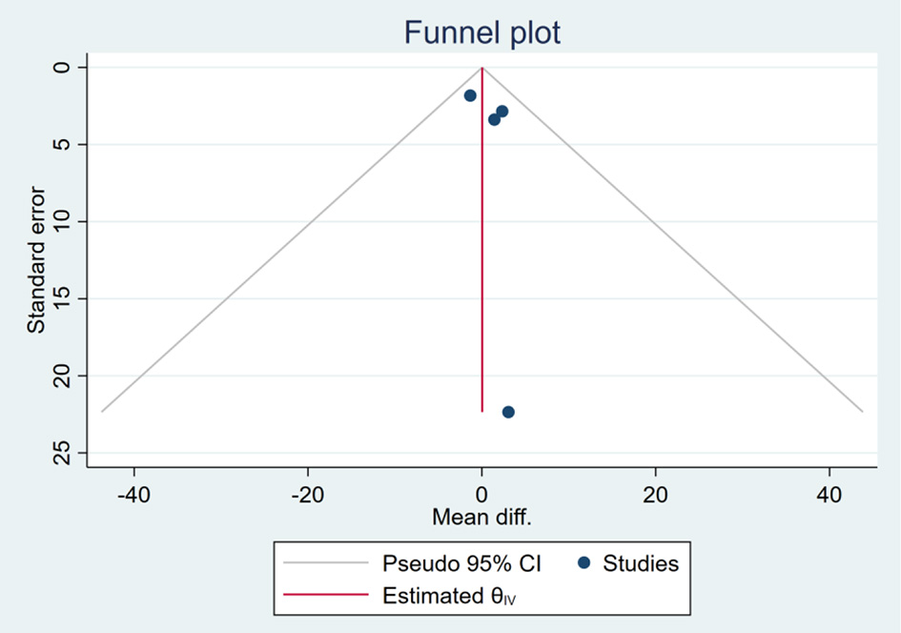
Task: Click the grey Pseudo 95% CI legend line sample
Action: [325, 563]
